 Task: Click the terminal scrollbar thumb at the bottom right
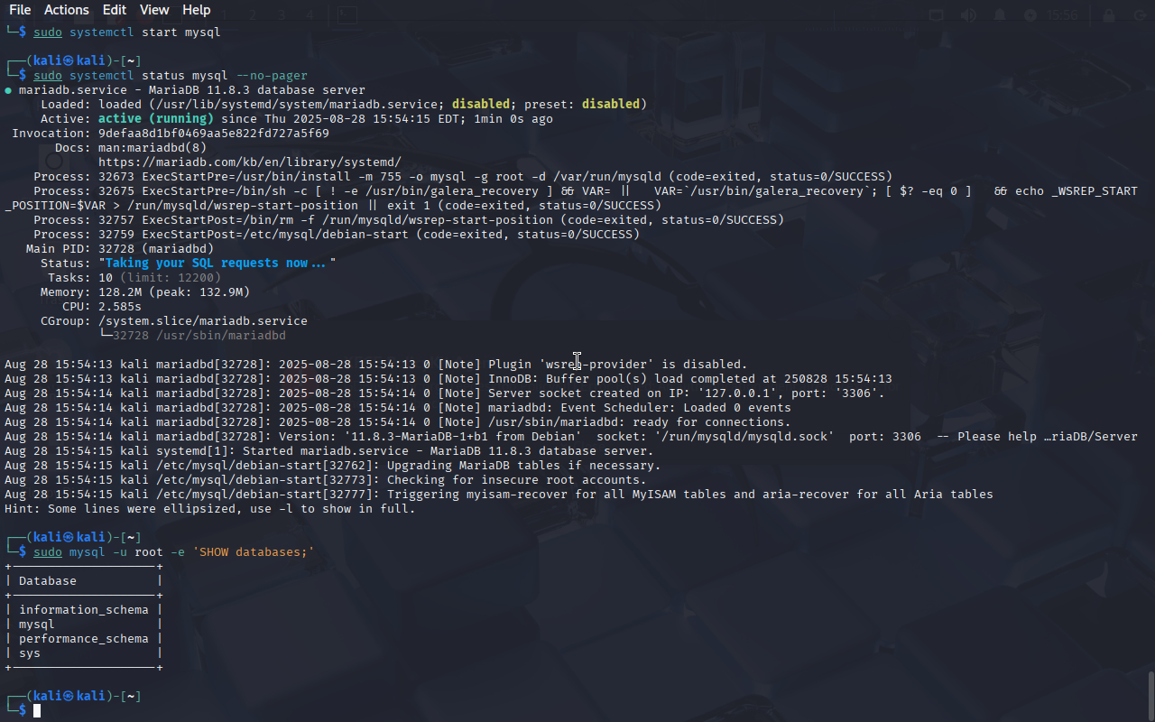point(1150,694)
